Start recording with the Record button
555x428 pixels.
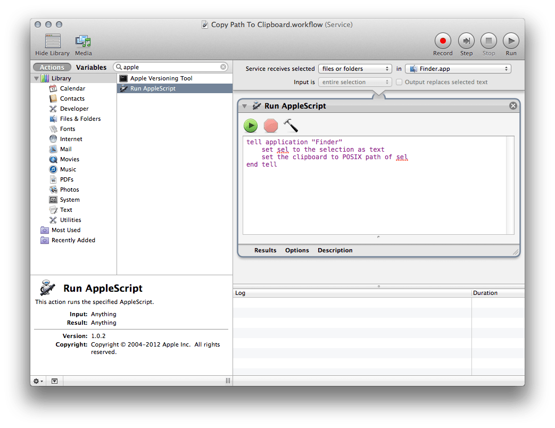click(x=443, y=41)
